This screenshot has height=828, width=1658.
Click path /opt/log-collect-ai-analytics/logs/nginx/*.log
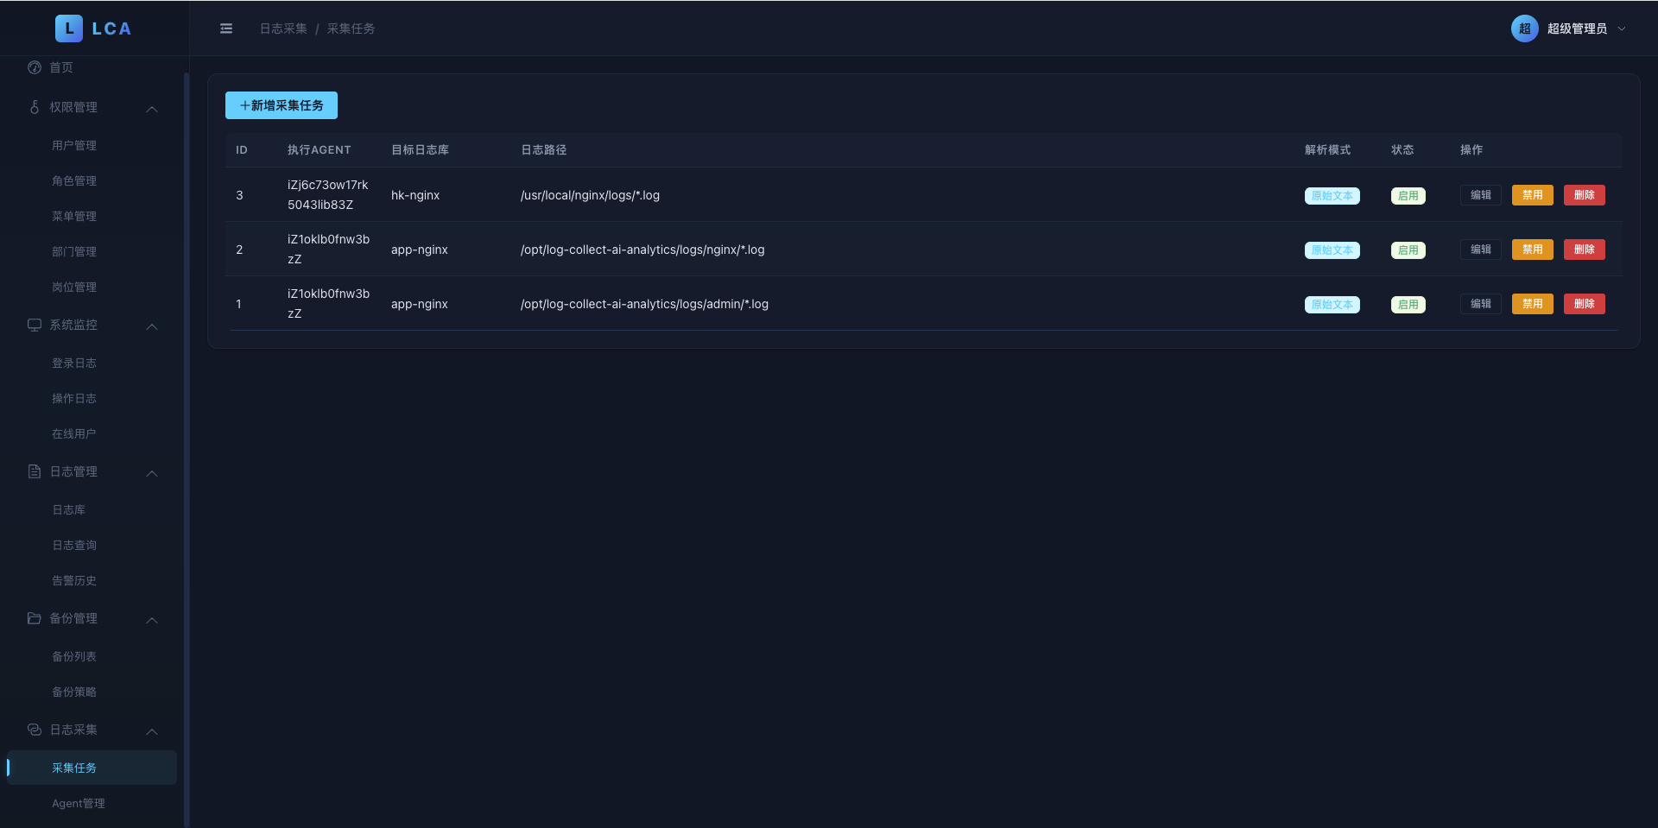point(642,250)
